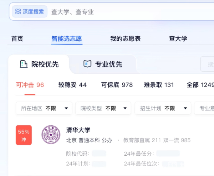Click the partially visible search box at right

(207, 64)
